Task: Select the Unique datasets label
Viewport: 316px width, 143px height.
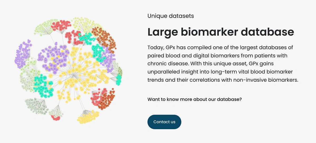Action: (171, 16)
